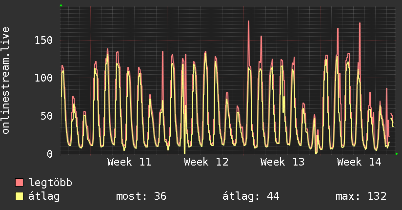Click the green arrow atop the y-axis
The width and height of the screenshot is (402, 210).
(x=61, y=5)
